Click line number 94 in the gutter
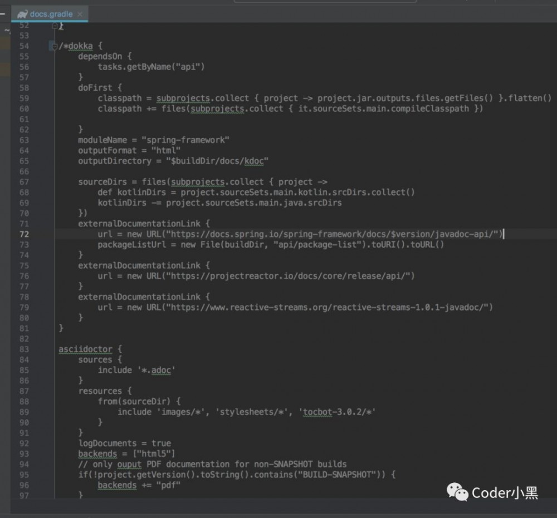The height and width of the screenshot is (518, 557). [24, 465]
